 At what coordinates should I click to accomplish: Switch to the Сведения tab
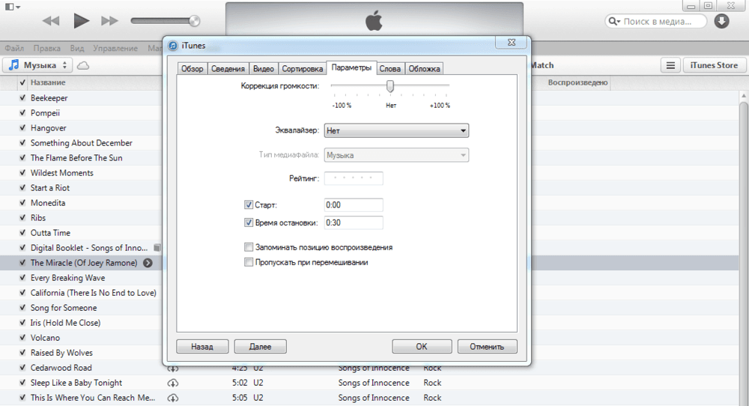pos(228,69)
